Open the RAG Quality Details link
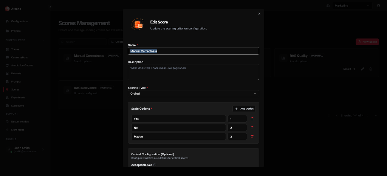This screenshot has width=387, height=176. click(x=349, y=69)
